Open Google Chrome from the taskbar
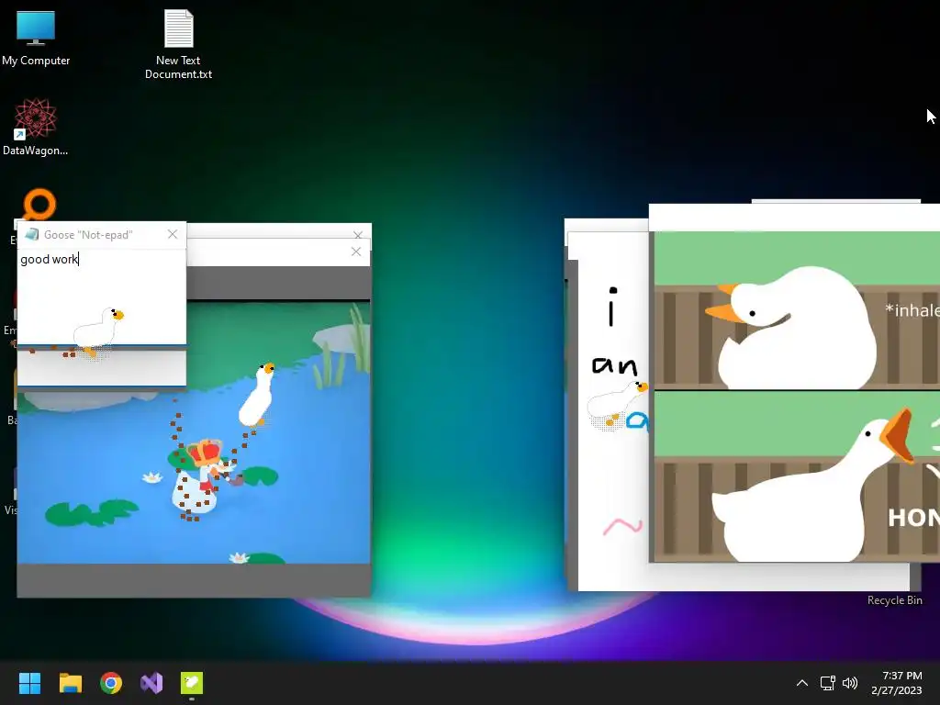This screenshot has height=705, width=940. tap(111, 683)
